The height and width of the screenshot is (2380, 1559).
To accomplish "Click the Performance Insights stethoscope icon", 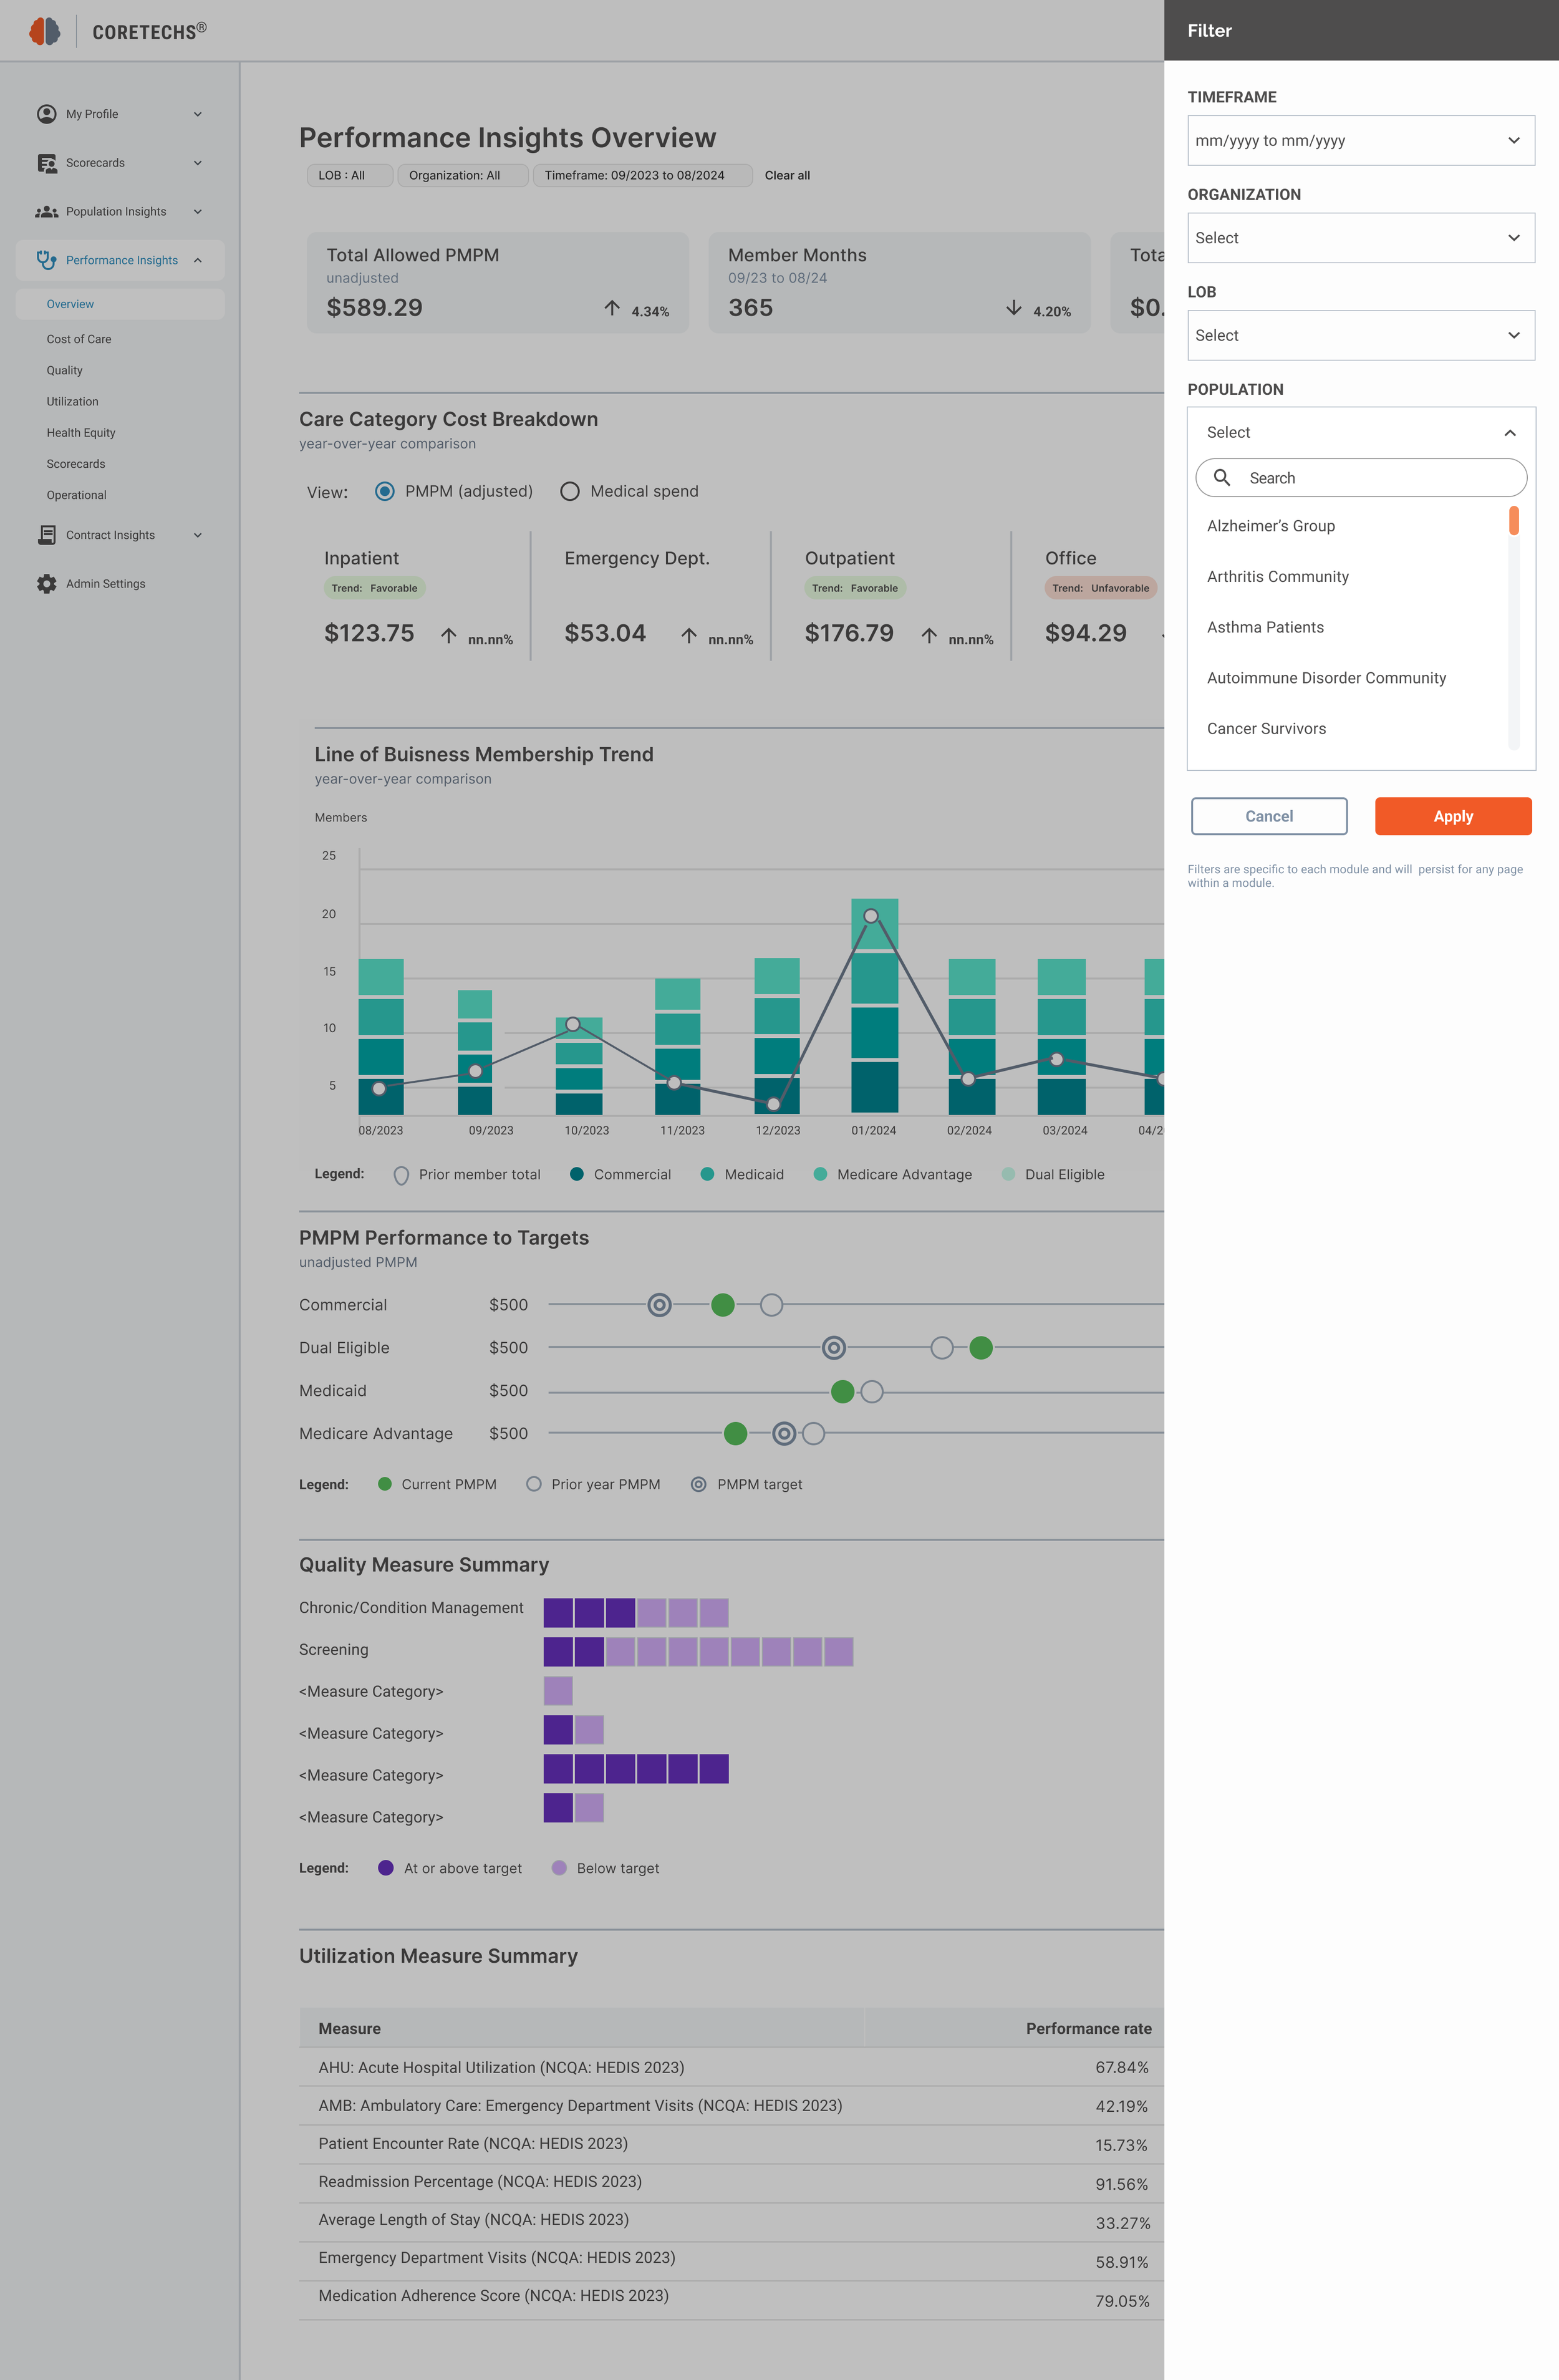I will pyautogui.click(x=46, y=260).
